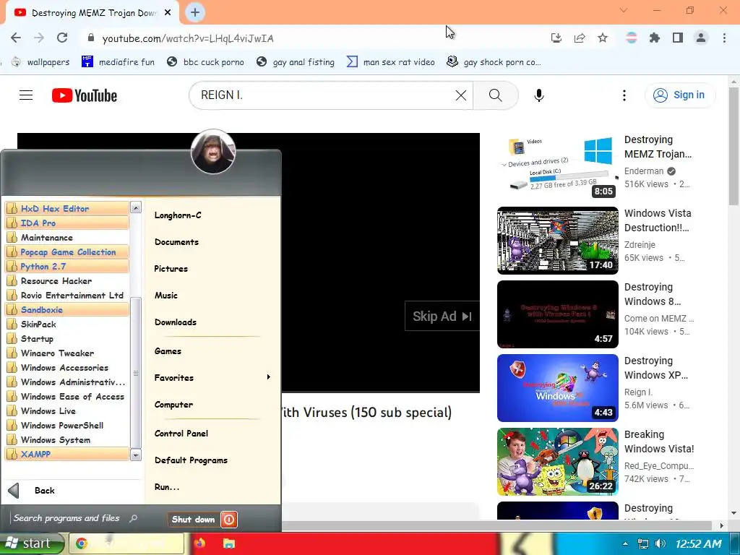The image size is (740, 555).
Task: Reload the YouTube page
Action: (62, 38)
